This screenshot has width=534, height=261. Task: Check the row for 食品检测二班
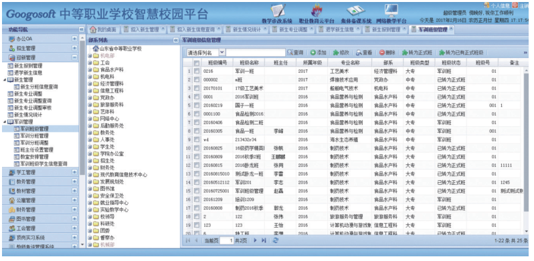(197, 122)
